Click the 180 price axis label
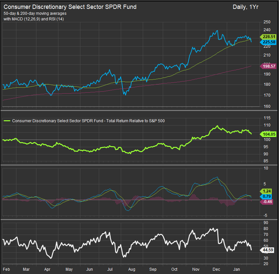The height and width of the screenshot is (274, 279). [267, 84]
